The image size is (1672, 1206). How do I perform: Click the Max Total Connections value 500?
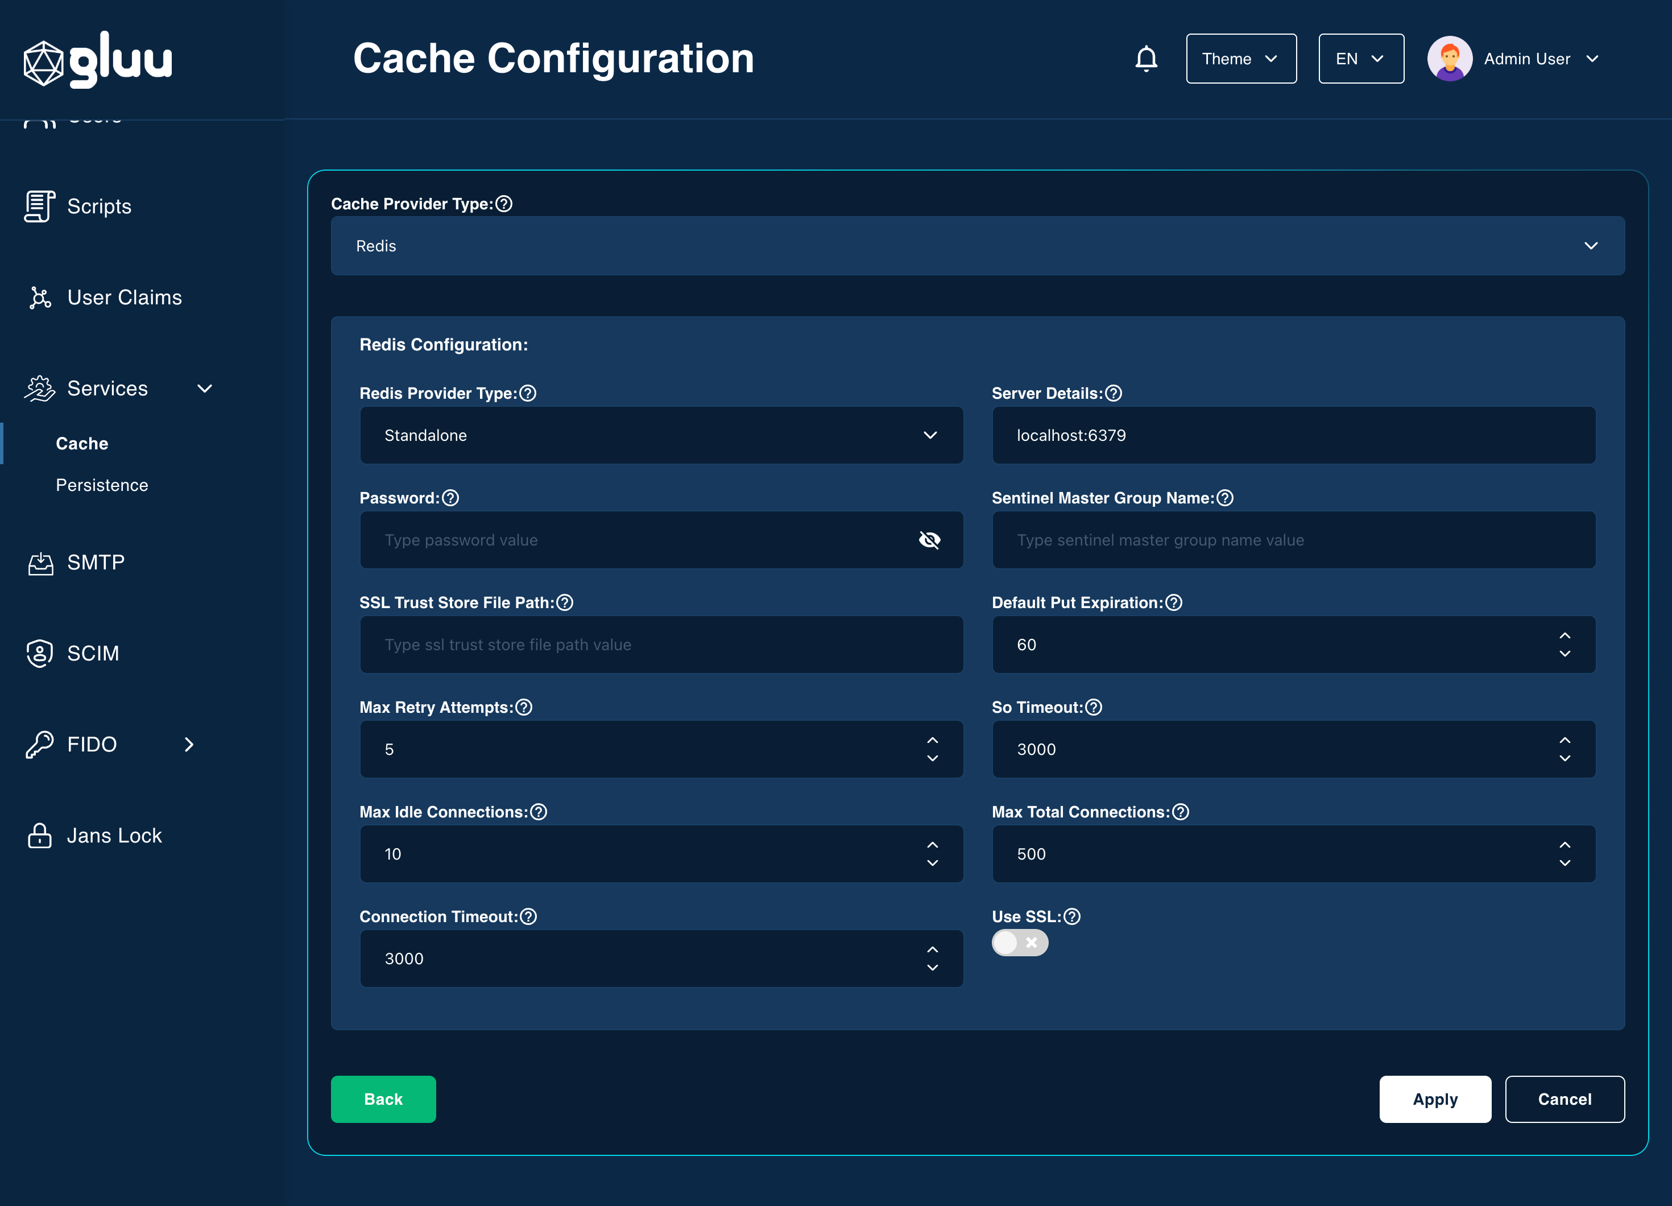(x=1032, y=854)
